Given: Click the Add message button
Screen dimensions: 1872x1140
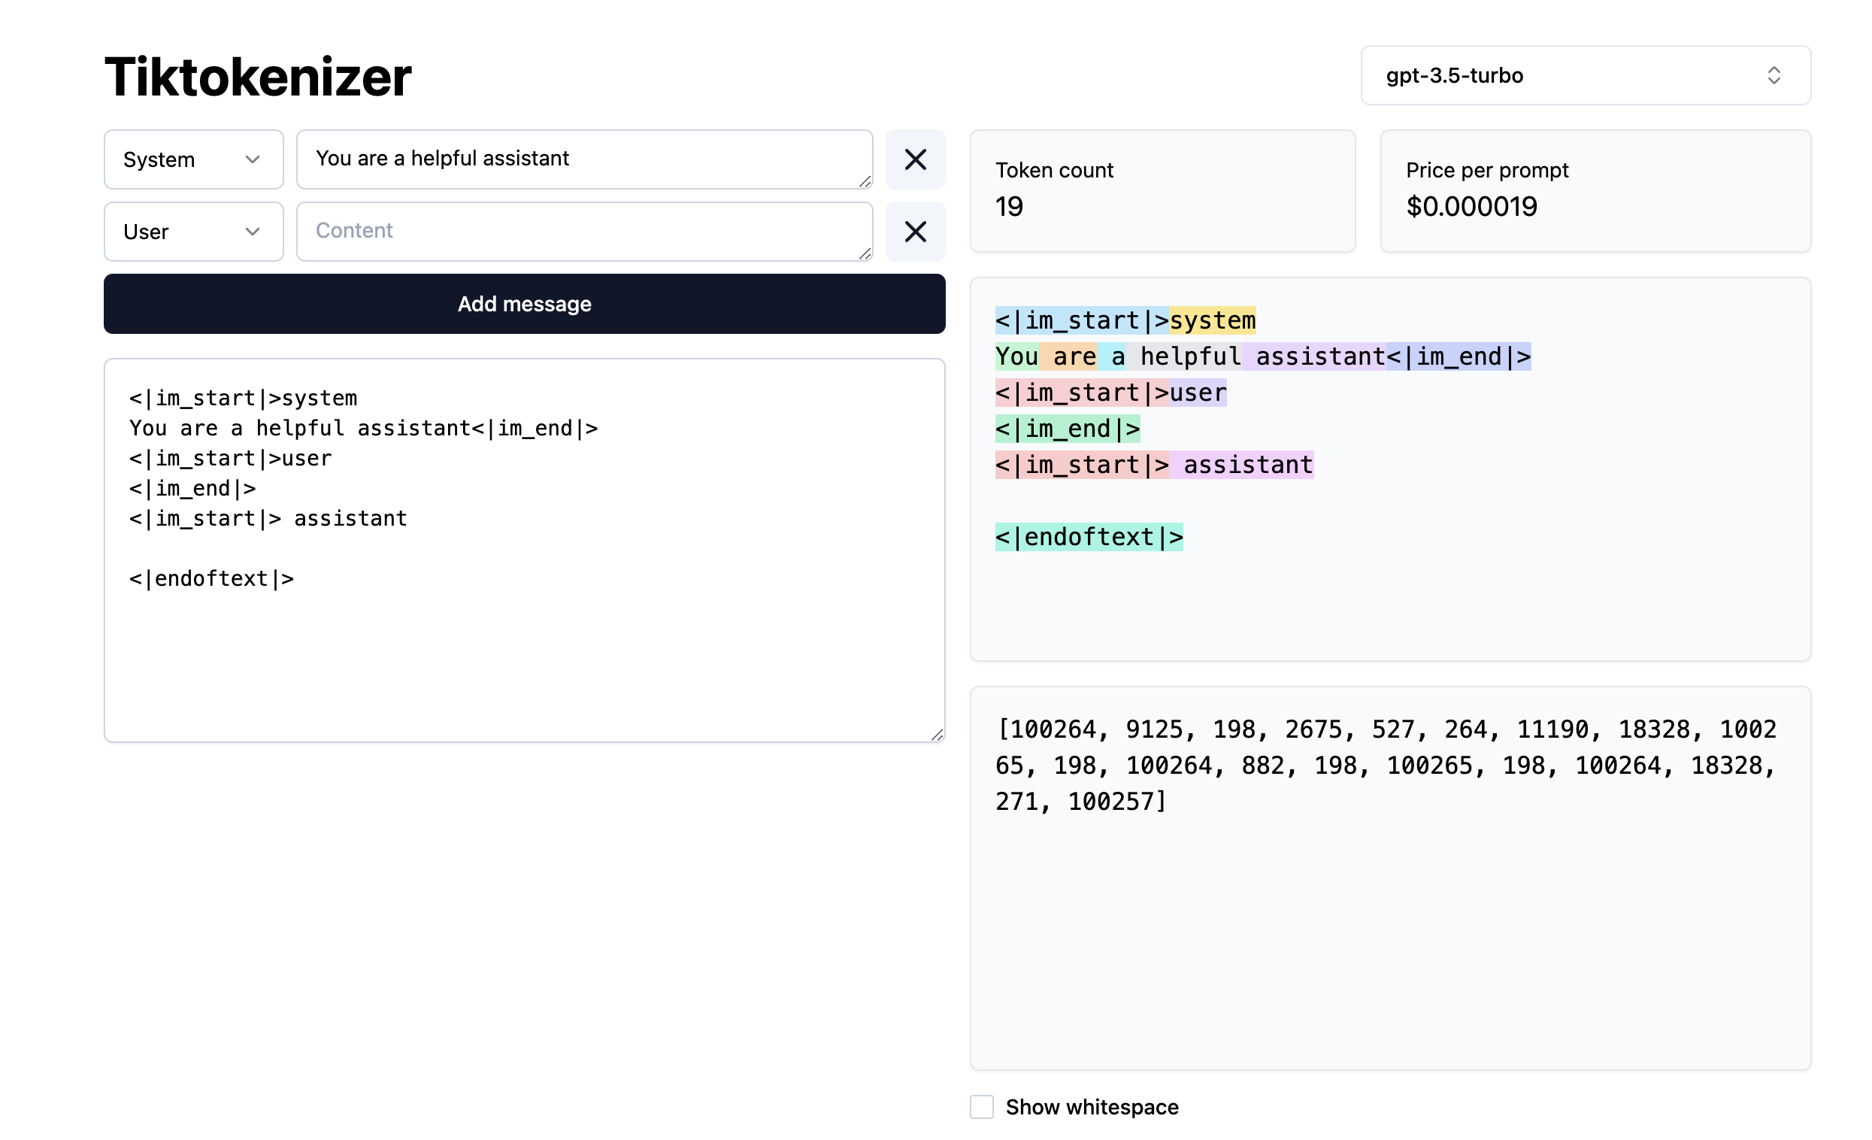Looking at the screenshot, I should coord(524,304).
